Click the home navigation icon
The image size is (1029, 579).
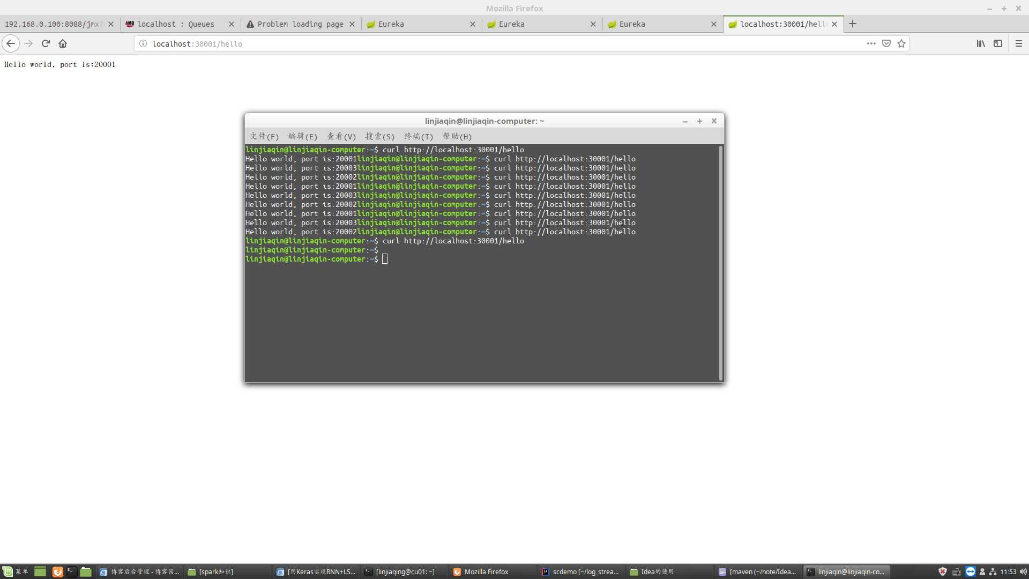click(63, 43)
